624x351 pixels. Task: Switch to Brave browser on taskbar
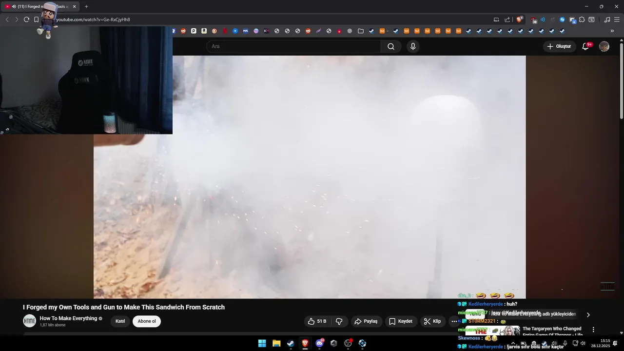[305, 343]
